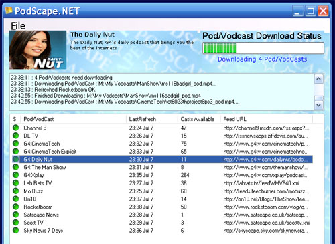This screenshot has height=244, width=335.
Task: Select the Channel 9 podcast row
Action: (162, 128)
